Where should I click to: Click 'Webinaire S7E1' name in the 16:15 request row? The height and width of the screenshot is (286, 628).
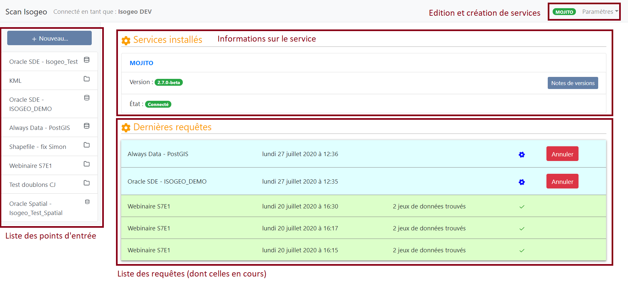149,250
